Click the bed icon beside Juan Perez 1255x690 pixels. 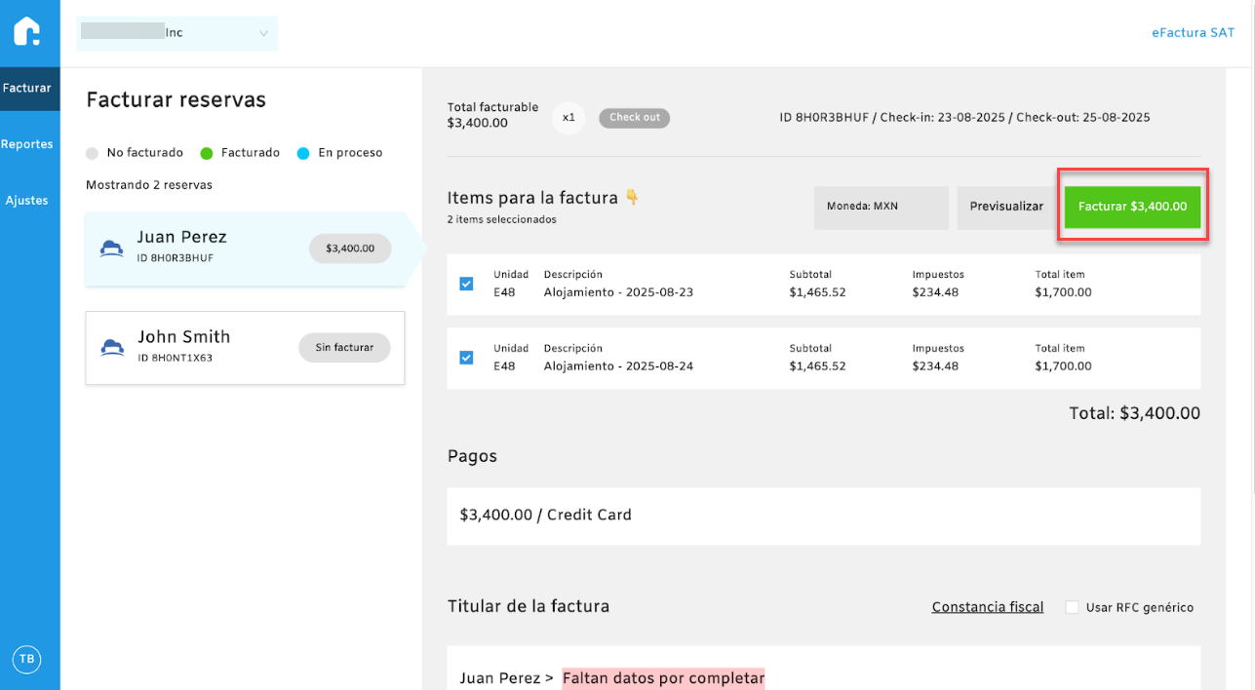pyautogui.click(x=112, y=249)
